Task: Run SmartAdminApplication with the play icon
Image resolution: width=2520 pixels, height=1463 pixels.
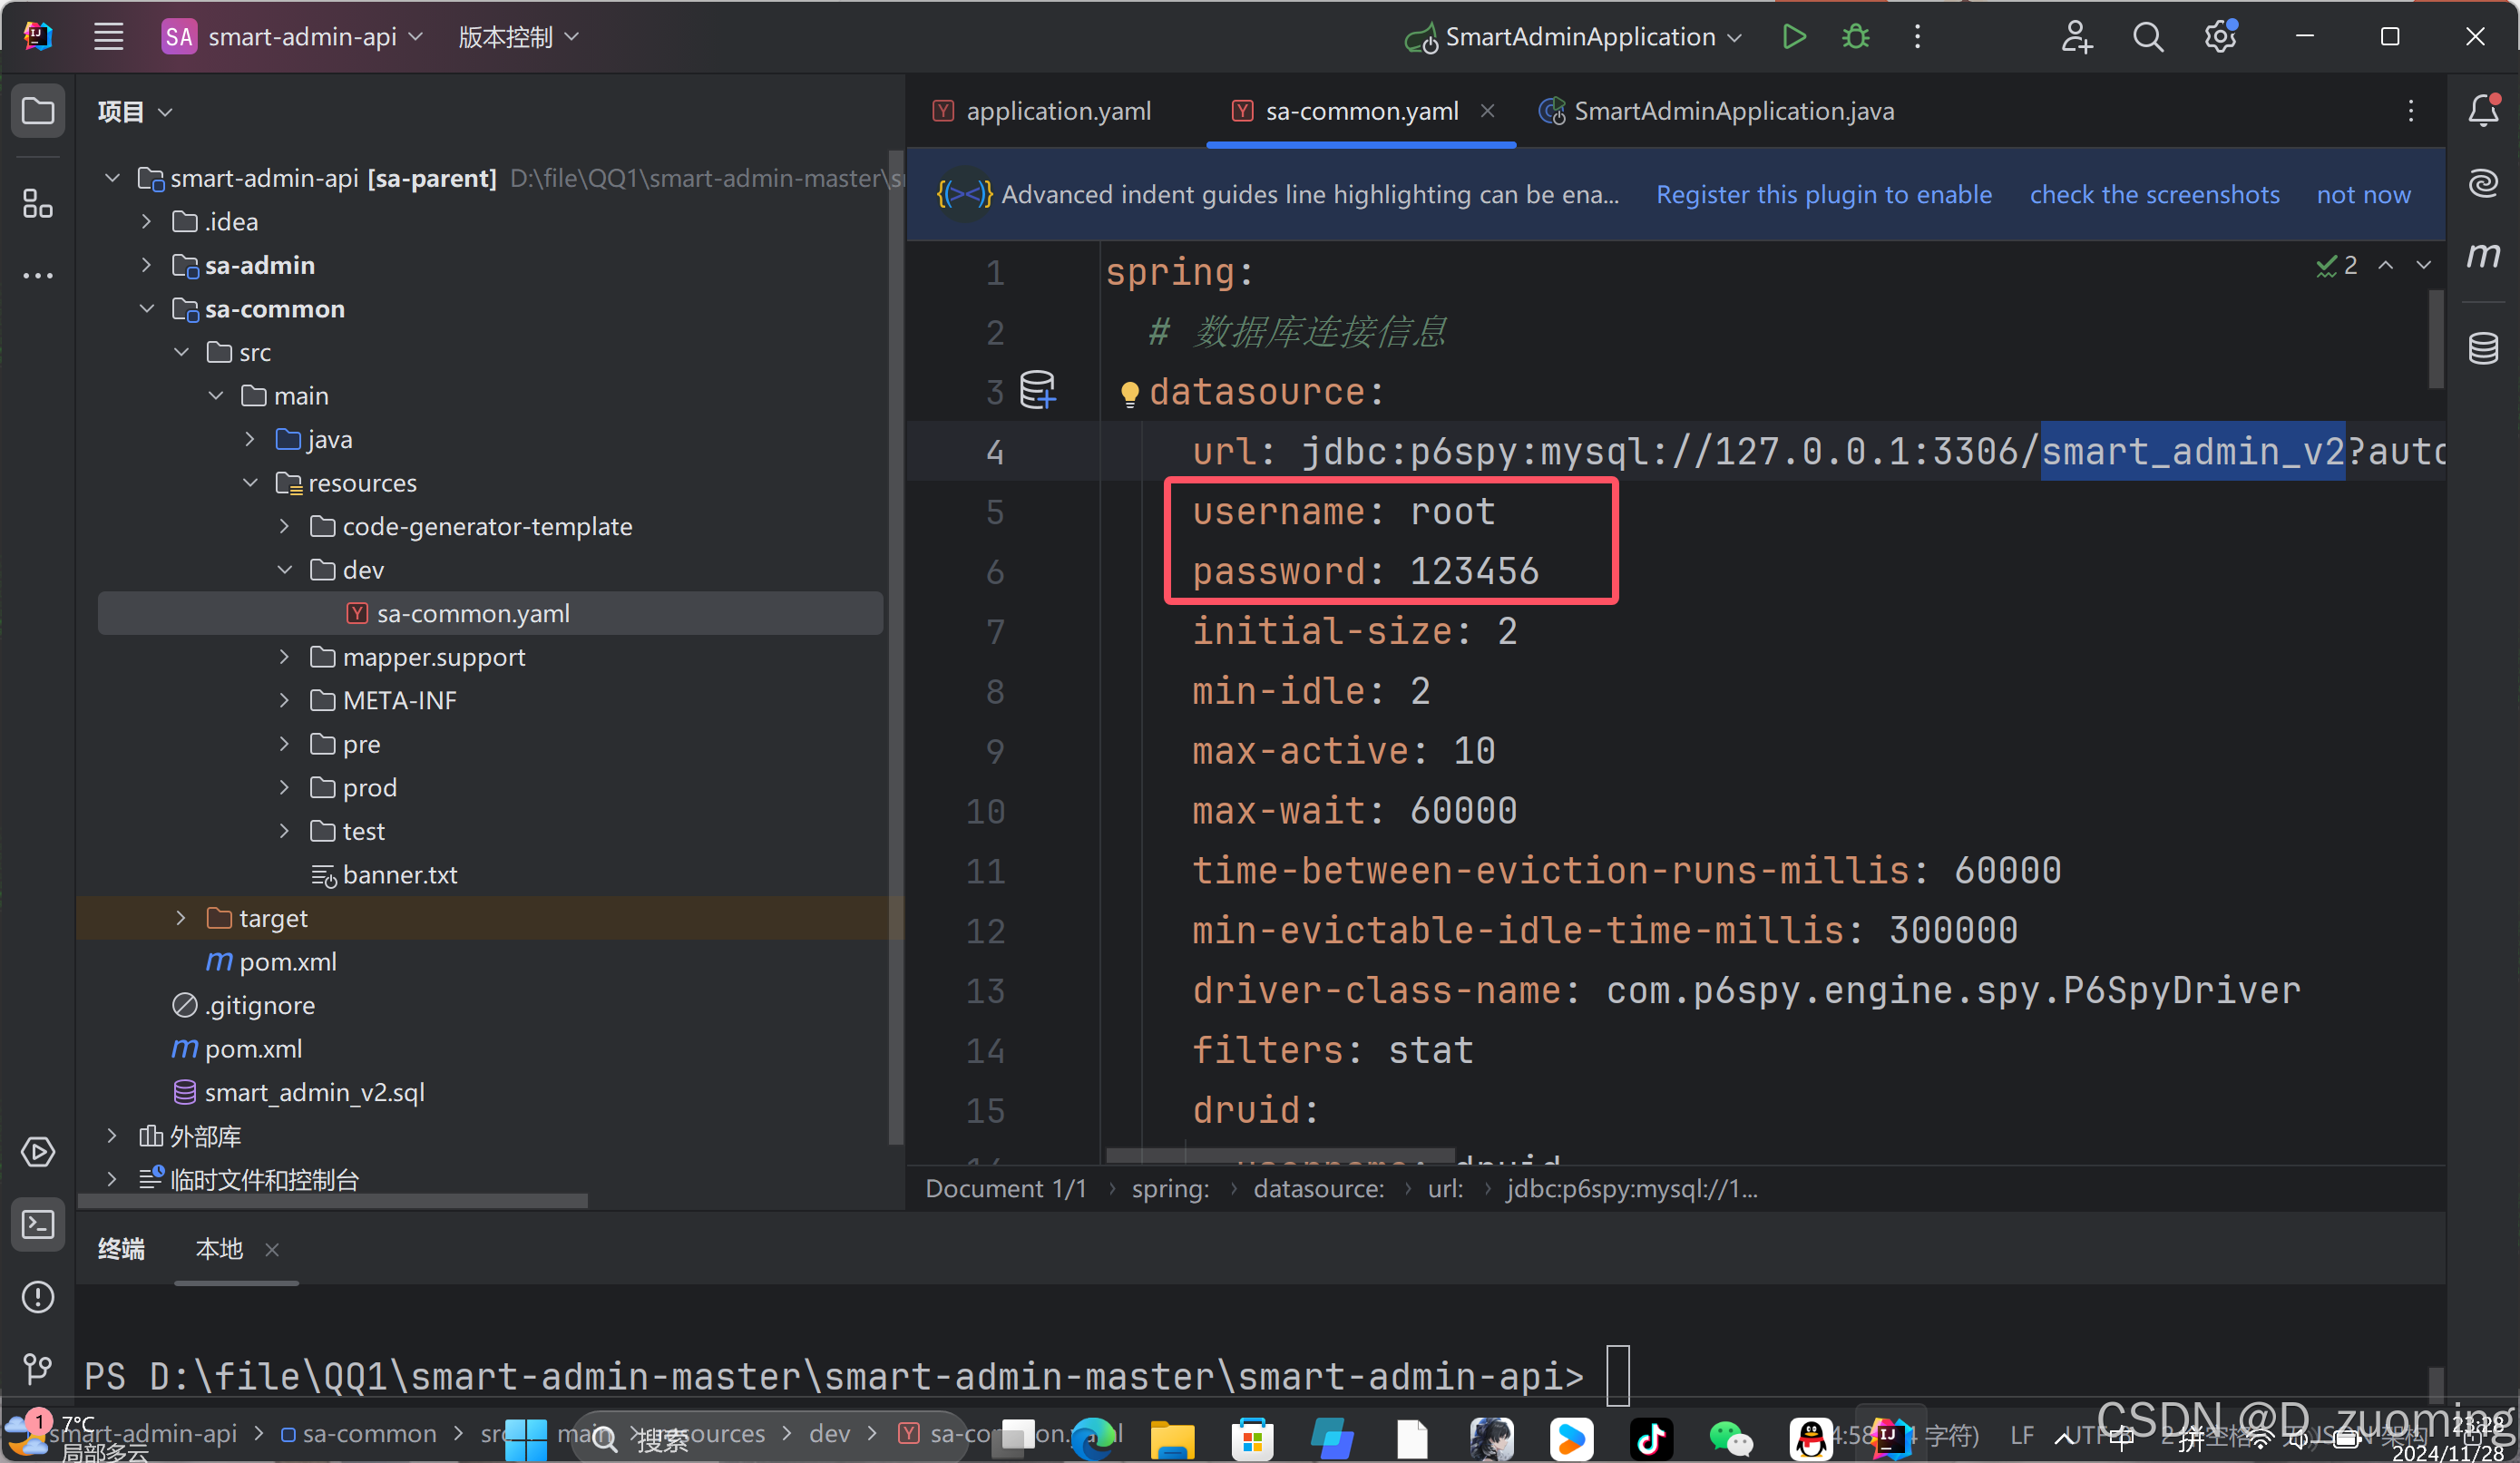Action: click(x=1794, y=37)
